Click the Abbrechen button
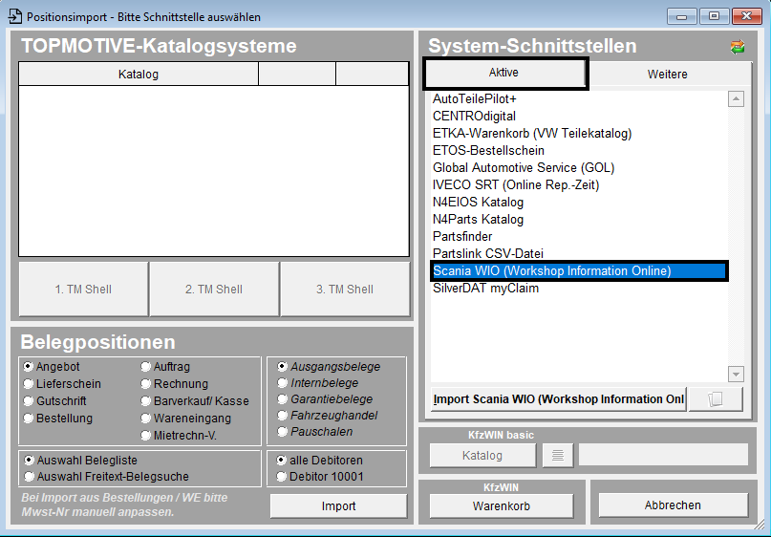This screenshot has width=771, height=537. (x=673, y=505)
